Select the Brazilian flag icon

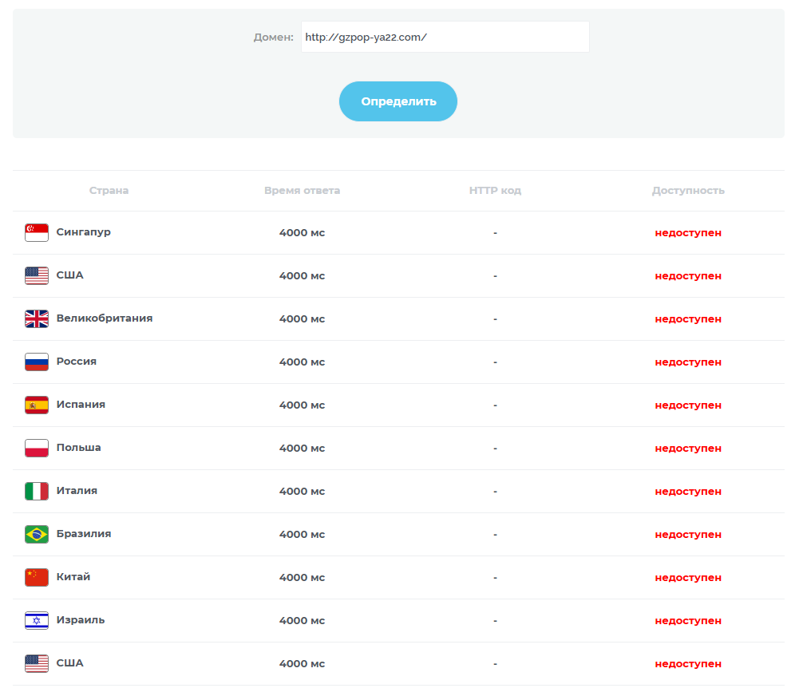37,534
